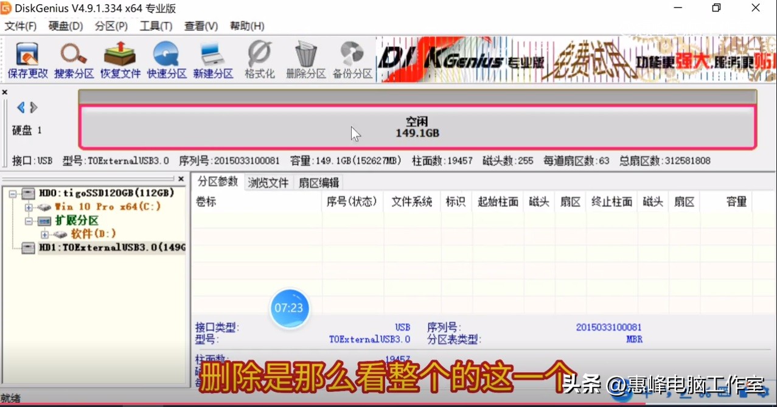Select the 格式化 (Format) toolbar icon

click(259, 58)
